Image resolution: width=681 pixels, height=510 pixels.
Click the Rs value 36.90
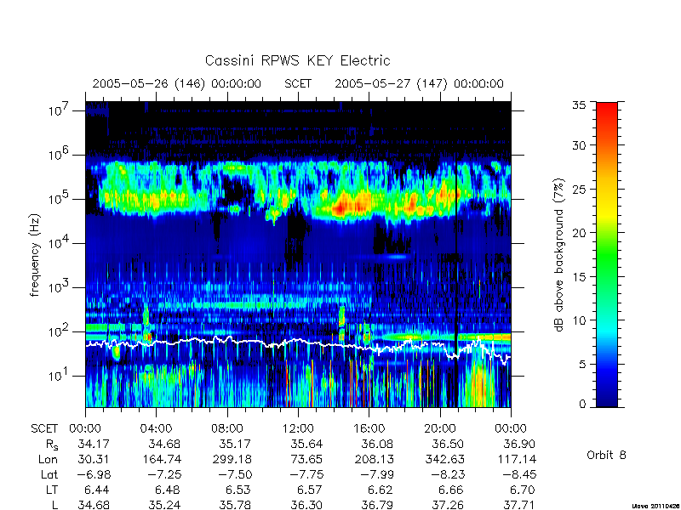tap(518, 444)
